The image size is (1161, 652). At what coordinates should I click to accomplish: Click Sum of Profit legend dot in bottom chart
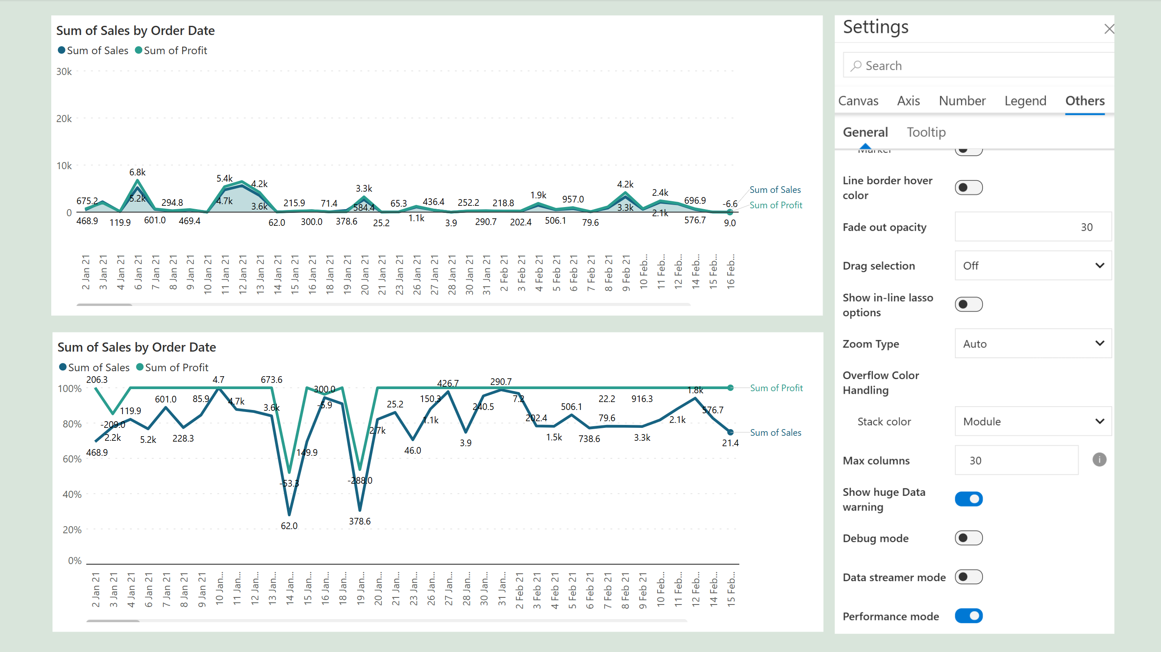click(140, 367)
